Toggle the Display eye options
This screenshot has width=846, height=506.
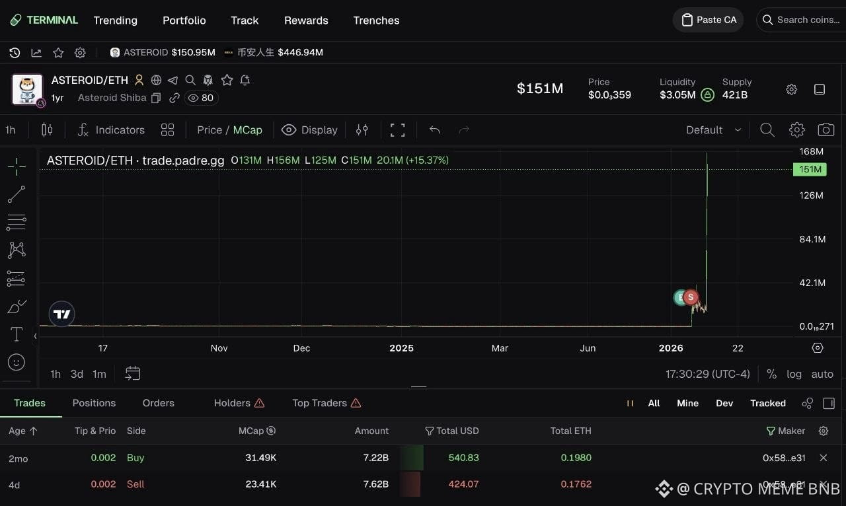[309, 130]
